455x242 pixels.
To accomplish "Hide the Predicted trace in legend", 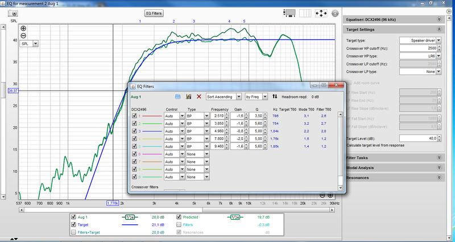I will click(179, 217).
